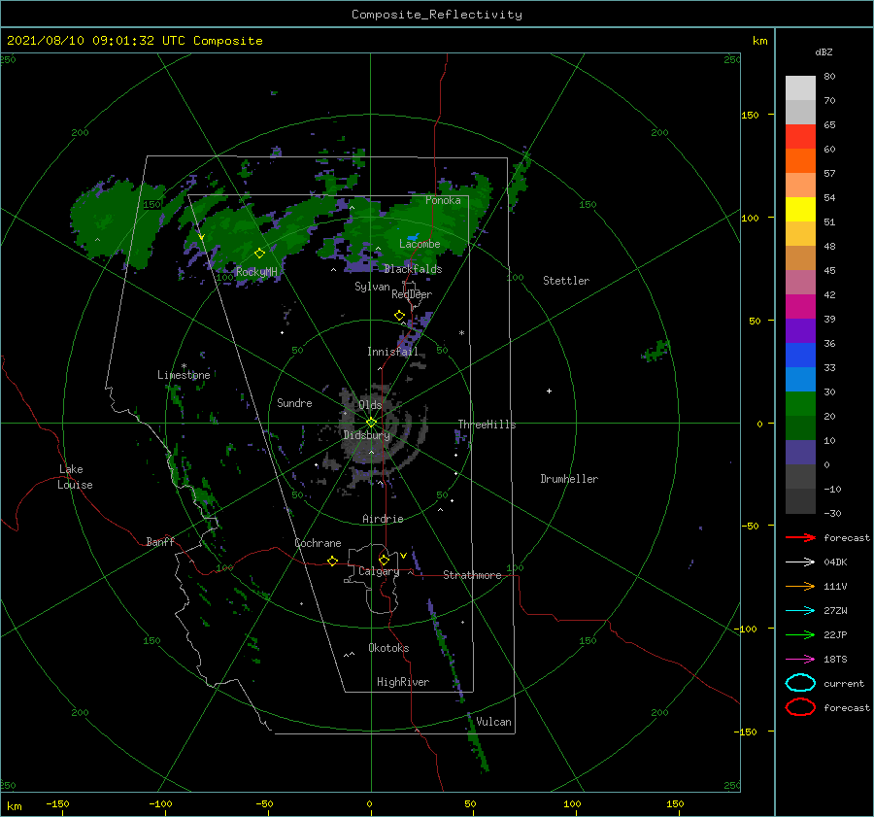This screenshot has width=874, height=817.
Task: Click the magenta 39-42 dBZ color swatch
Action: 800,307
